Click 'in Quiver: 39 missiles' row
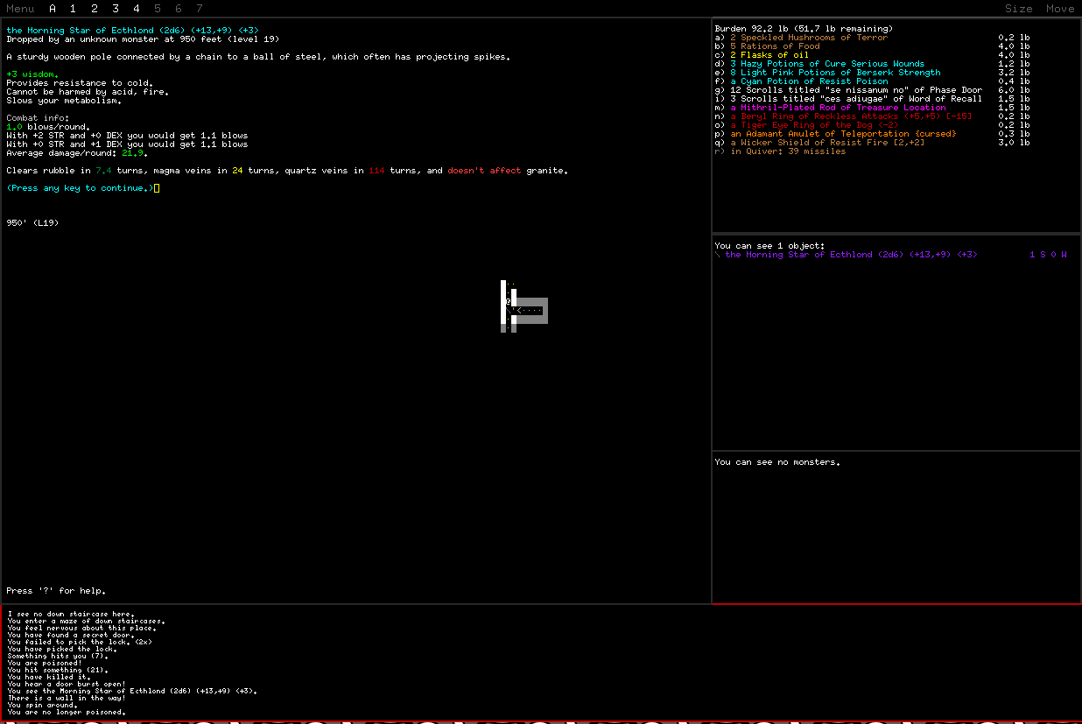1082x724 pixels. [780, 151]
